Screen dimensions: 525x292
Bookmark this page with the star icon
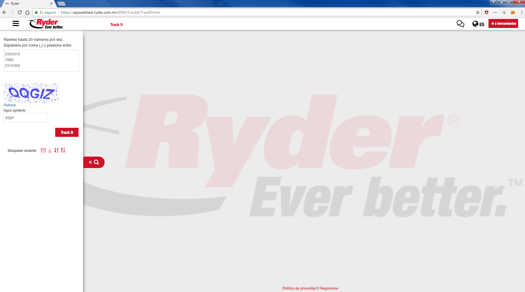pos(477,12)
